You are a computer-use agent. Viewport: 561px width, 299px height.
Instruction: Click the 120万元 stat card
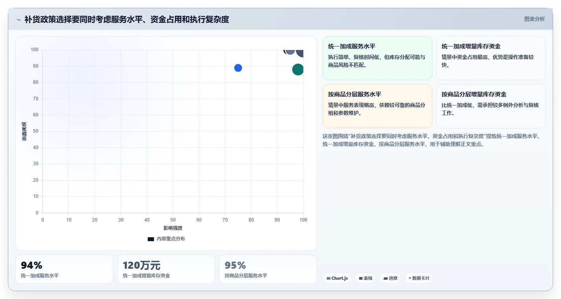[166, 269]
